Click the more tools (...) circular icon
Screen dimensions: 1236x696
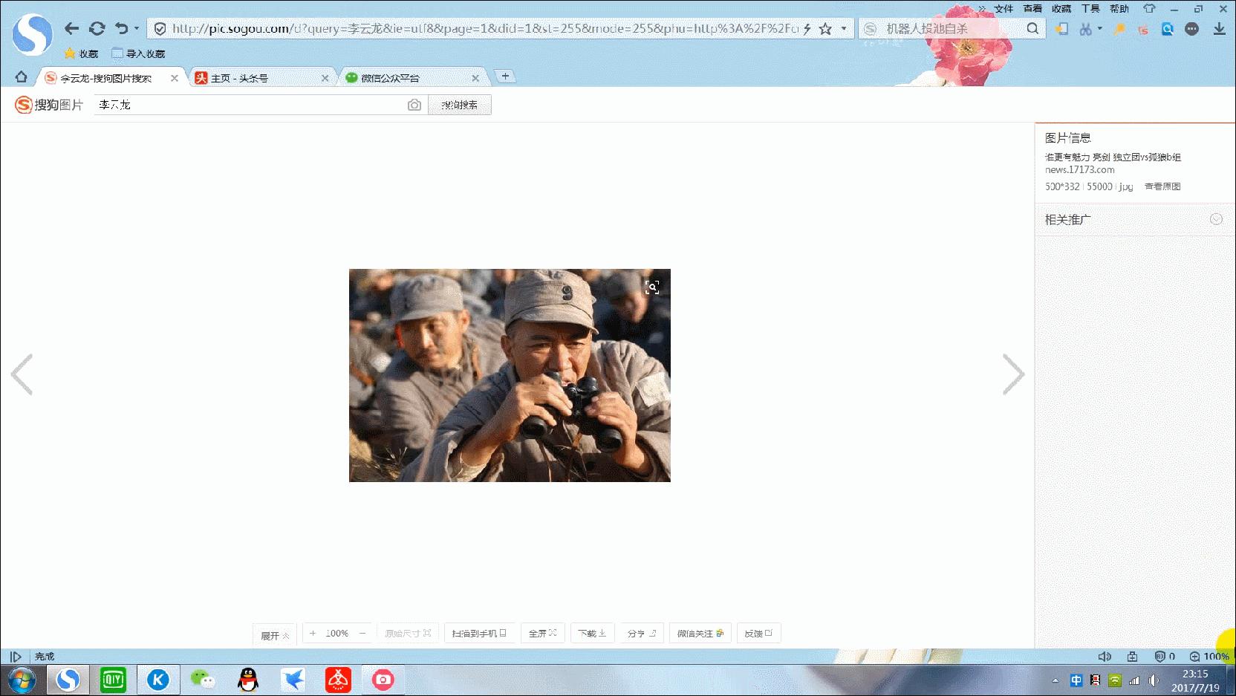(1192, 30)
